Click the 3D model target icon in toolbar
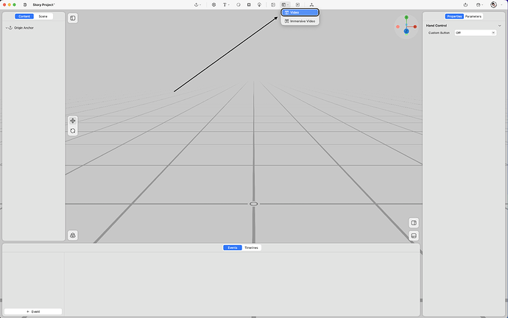This screenshot has width=508, height=318. click(214, 5)
